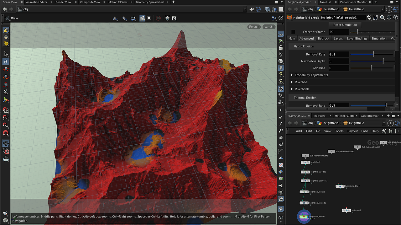
Task: Activate the Pose tool in left toolbar
Action: click(x=6, y=92)
